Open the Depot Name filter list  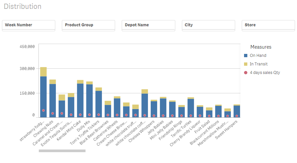(148, 25)
